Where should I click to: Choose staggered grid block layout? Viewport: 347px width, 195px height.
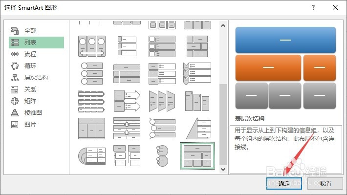pos(197,46)
